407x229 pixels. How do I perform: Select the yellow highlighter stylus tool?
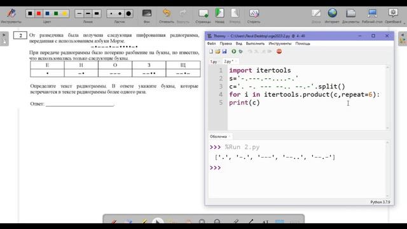(144, 221)
